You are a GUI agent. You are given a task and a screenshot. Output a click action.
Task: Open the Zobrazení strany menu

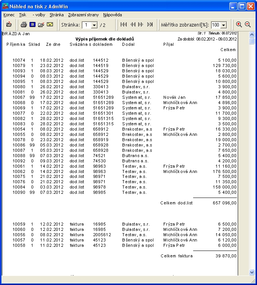click(x=84, y=15)
